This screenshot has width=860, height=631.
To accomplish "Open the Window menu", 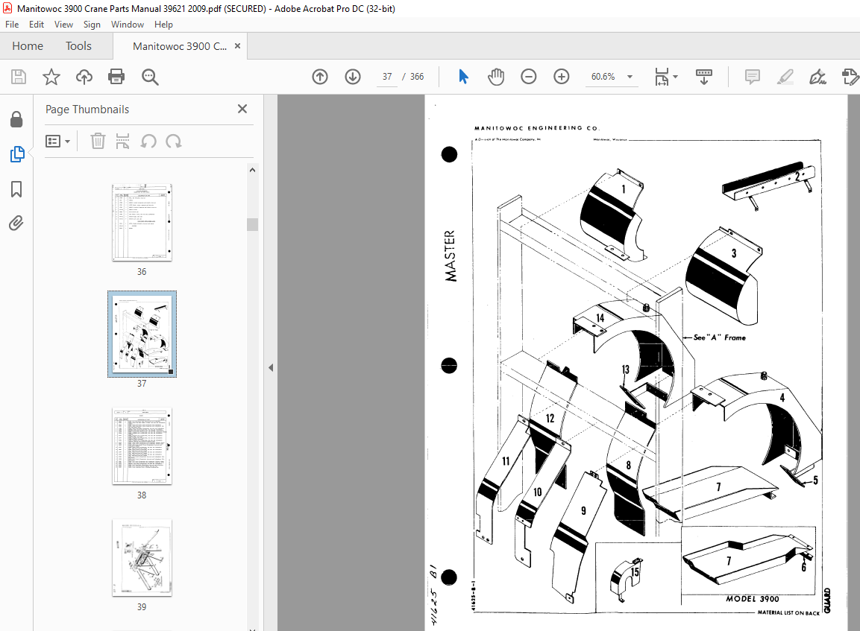I will tap(128, 25).
